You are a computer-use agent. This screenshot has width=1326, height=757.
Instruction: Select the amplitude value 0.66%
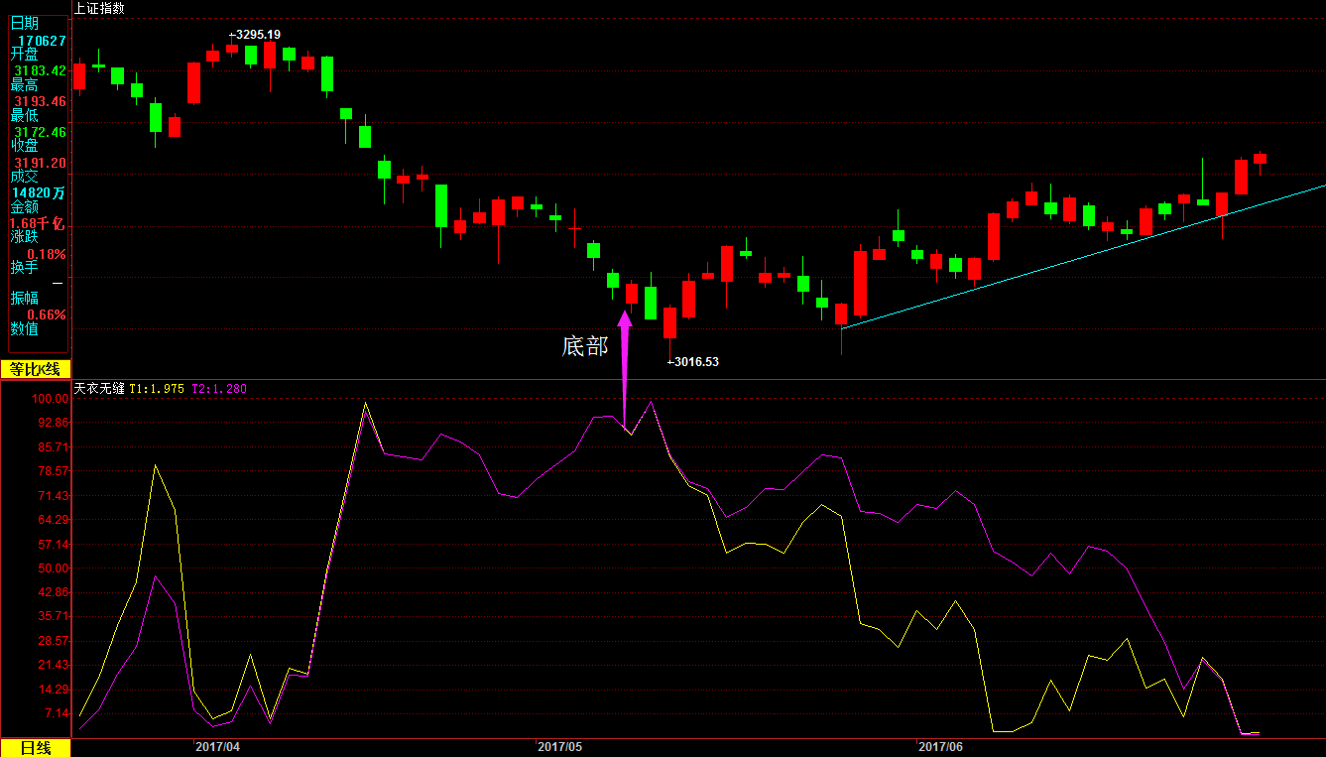pos(47,315)
